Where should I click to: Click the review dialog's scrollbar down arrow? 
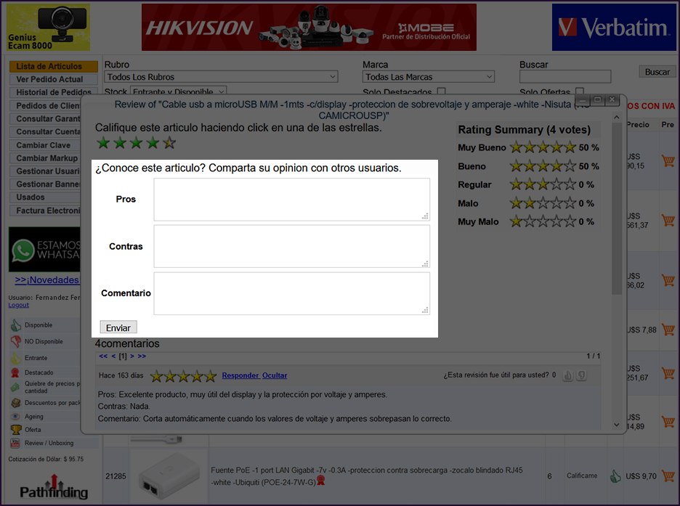(617, 425)
